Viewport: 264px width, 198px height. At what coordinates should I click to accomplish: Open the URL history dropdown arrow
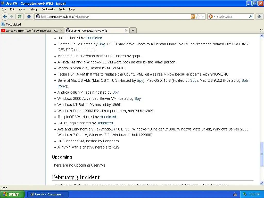click(x=203, y=16)
